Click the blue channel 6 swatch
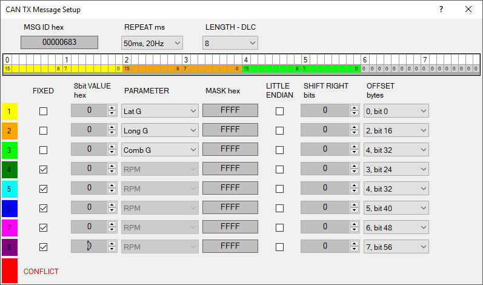The image size is (483, 285). pyautogui.click(x=10, y=209)
